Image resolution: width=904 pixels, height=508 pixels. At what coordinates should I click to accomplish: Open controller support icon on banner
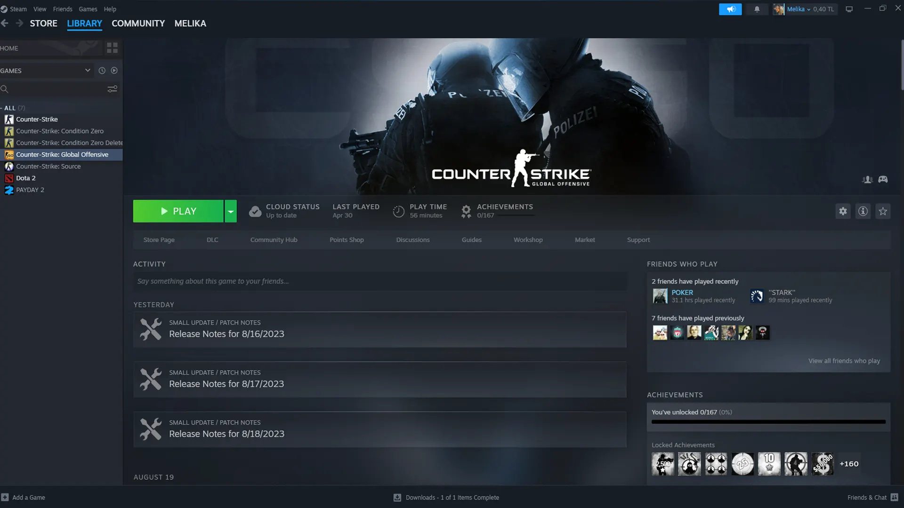883,179
